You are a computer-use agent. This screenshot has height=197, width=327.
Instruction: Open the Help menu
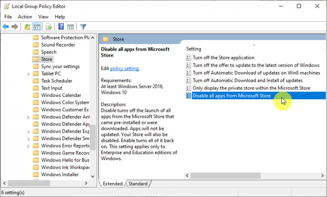coord(60,17)
